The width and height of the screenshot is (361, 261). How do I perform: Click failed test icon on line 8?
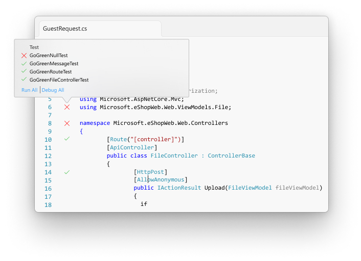pyautogui.click(x=67, y=123)
